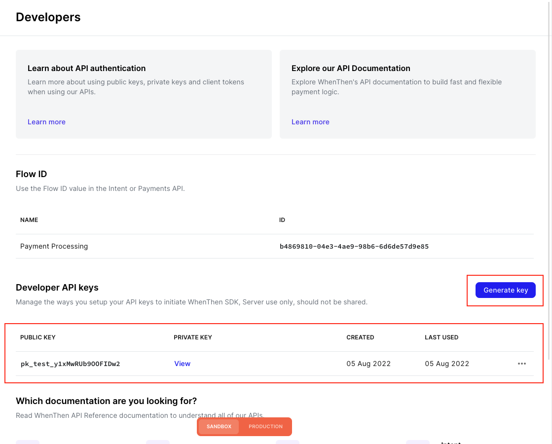Click the Payment Processing flow name
The image size is (552, 444).
pos(54,246)
